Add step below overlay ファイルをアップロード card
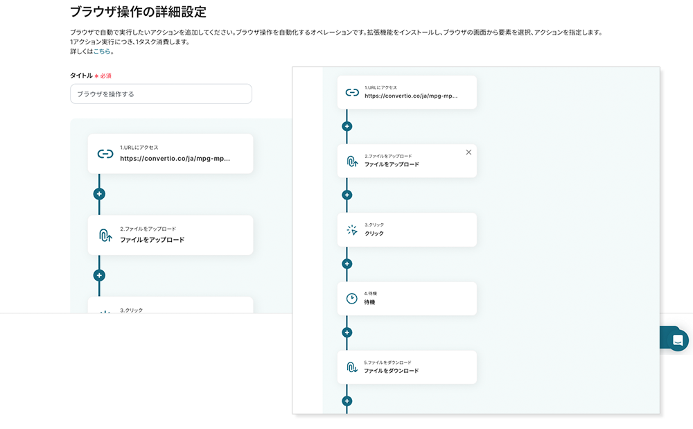This screenshot has width=693, height=429. [347, 195]
